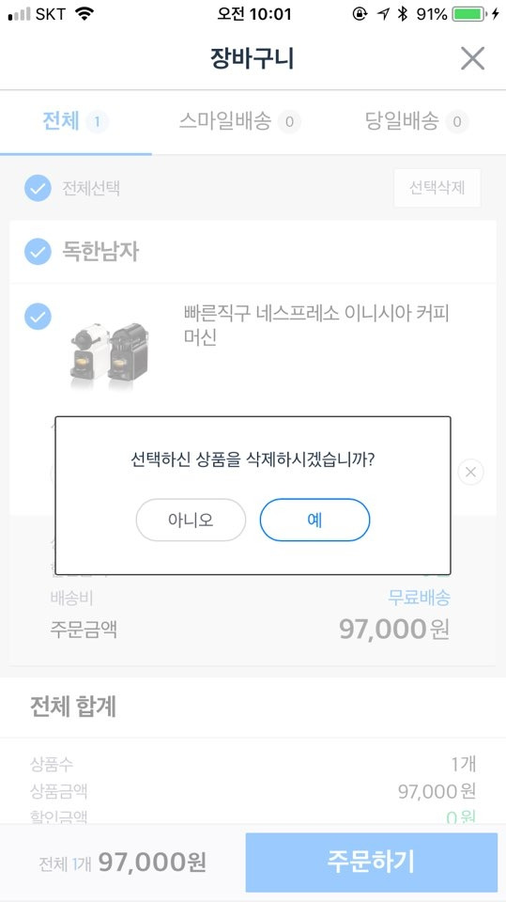Toggle the 전체선택 checkbox
This screenshot has width=506, height=902.
tap(38, 188)
